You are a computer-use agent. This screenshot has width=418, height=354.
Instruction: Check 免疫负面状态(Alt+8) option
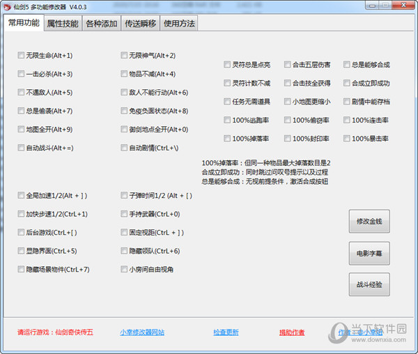[x=124, y=111]
